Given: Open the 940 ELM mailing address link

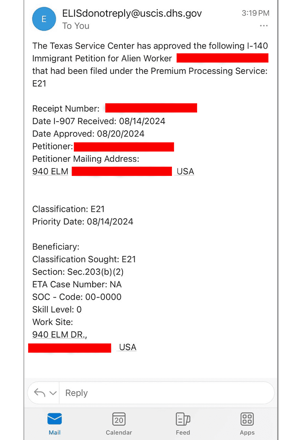Looking at the screenshot, I should (x=50, y=171).
